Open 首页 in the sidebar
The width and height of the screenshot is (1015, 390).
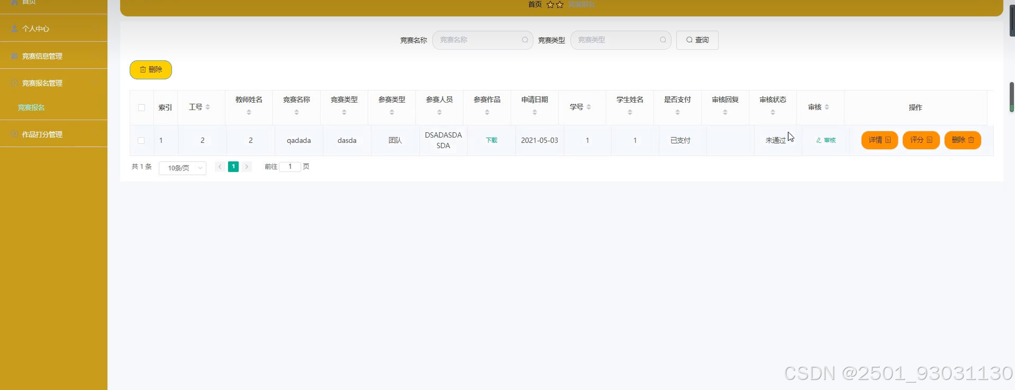53,3
